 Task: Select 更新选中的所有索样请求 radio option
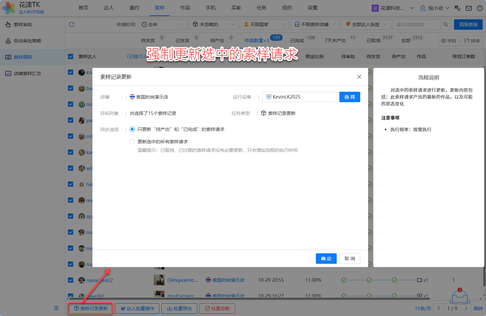click(x=132, y=142)
